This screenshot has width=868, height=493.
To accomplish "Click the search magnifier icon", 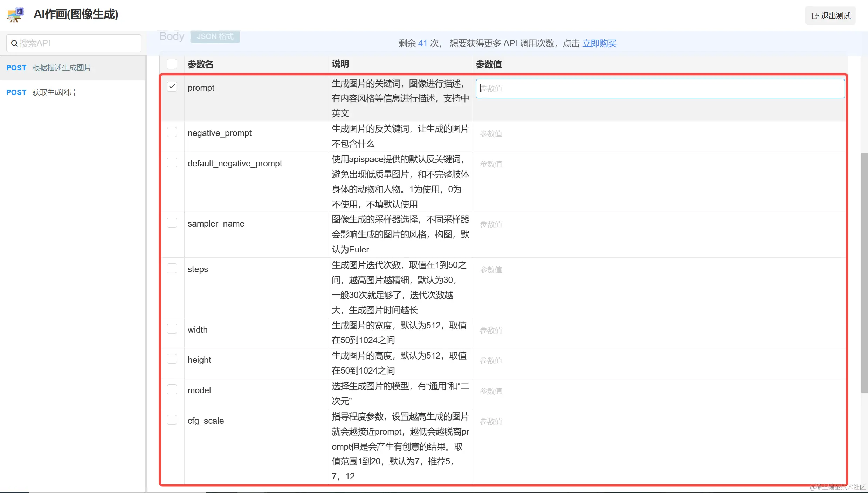I will coord(14,43).
